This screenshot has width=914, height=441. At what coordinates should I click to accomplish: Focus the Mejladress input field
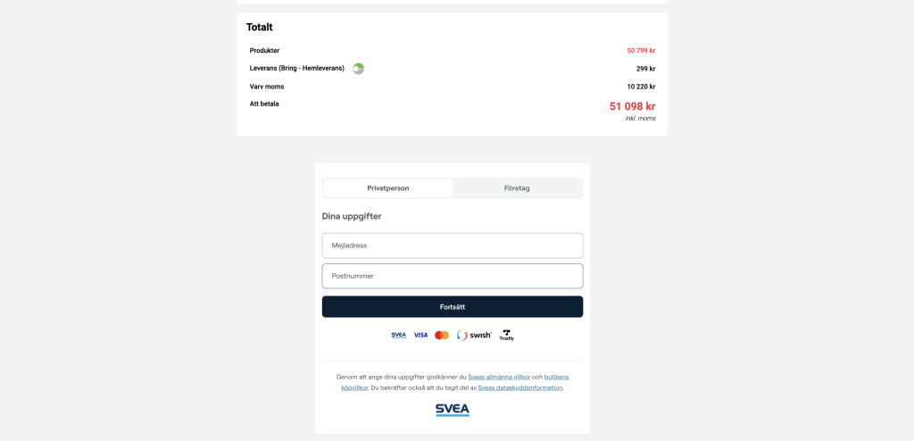453,245
